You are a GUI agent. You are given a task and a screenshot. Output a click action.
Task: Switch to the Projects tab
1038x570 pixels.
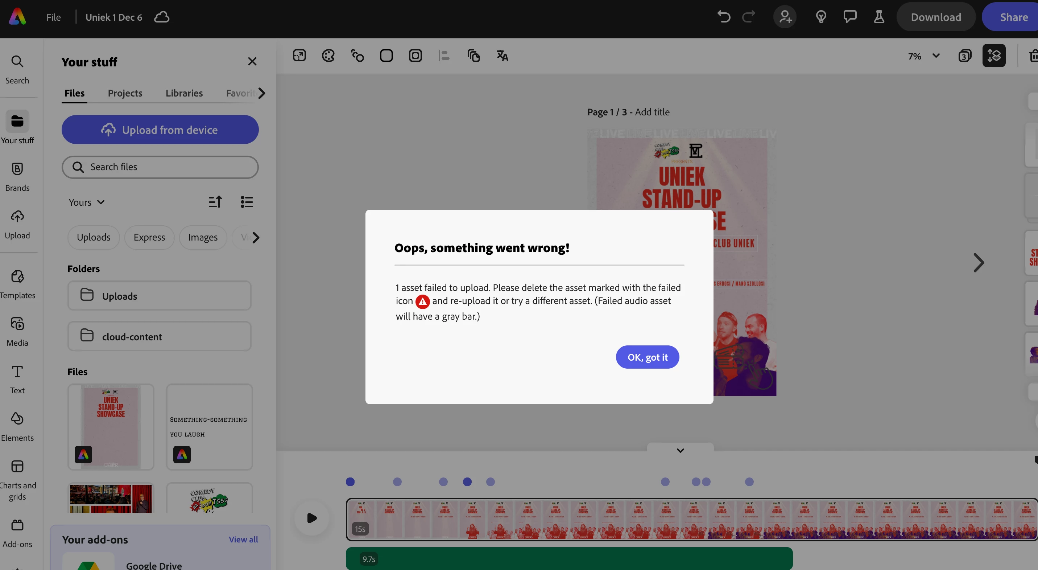point(125,93)
